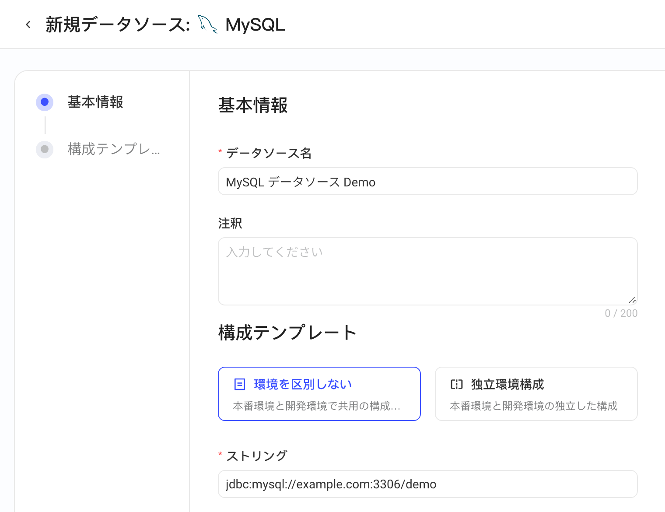Screen dimensions: 665x512
Task: Click the 本番環境と開発環境の独立した構成 description
Action: 534,406
